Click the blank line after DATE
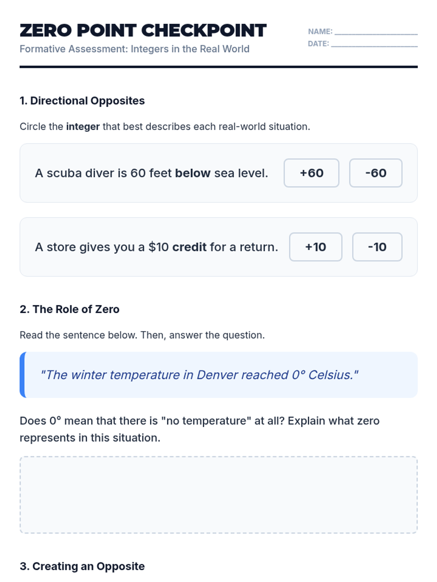Screen dimensions: 437x582 click(374, 44)
